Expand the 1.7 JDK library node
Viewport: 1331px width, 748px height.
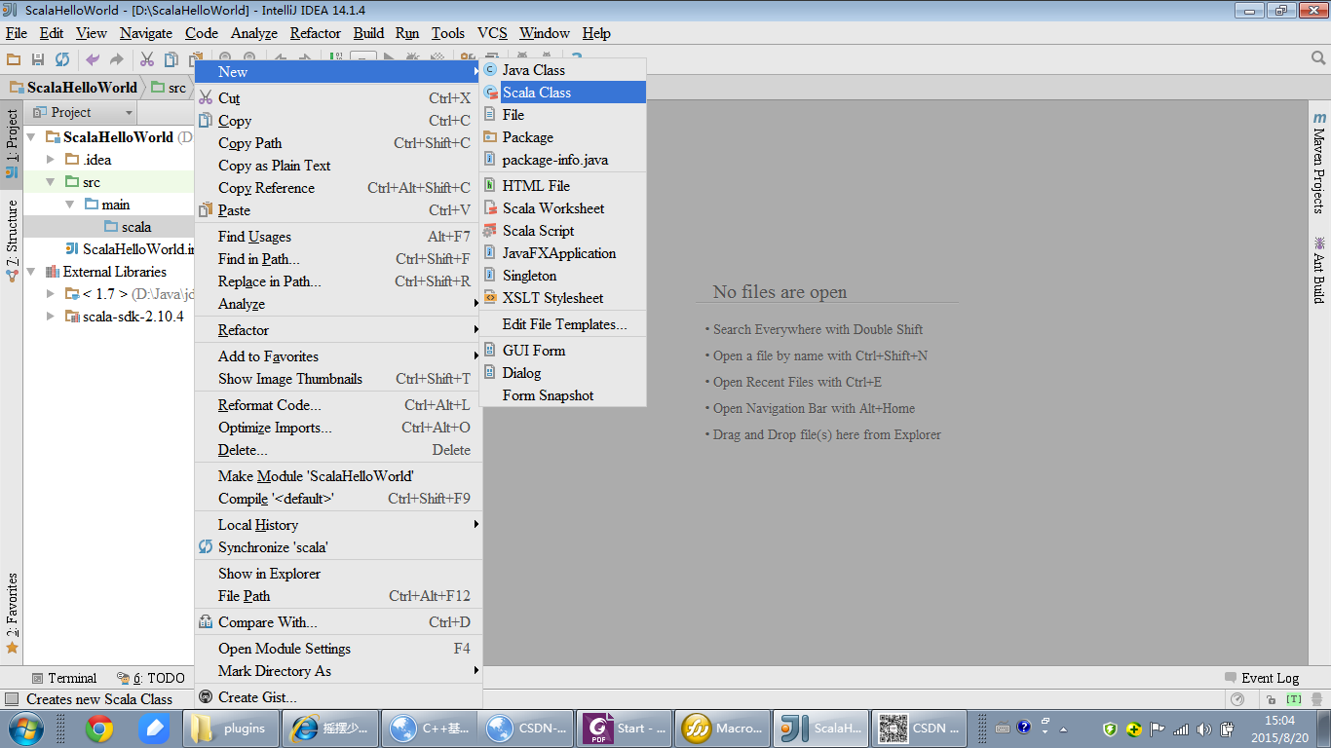[51, 294]
